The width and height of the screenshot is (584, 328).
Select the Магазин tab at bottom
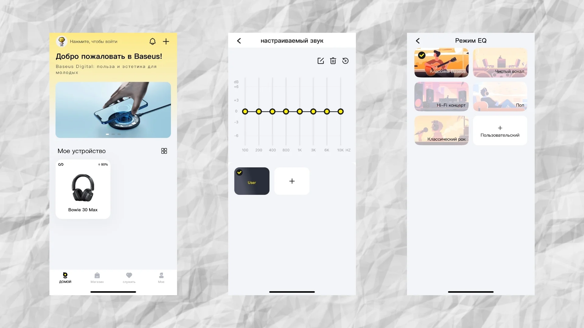[97, 277]
